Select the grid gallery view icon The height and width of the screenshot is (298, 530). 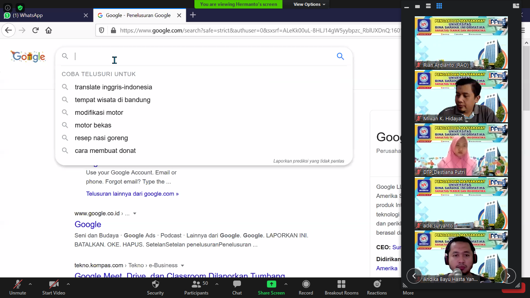(439, 6)
